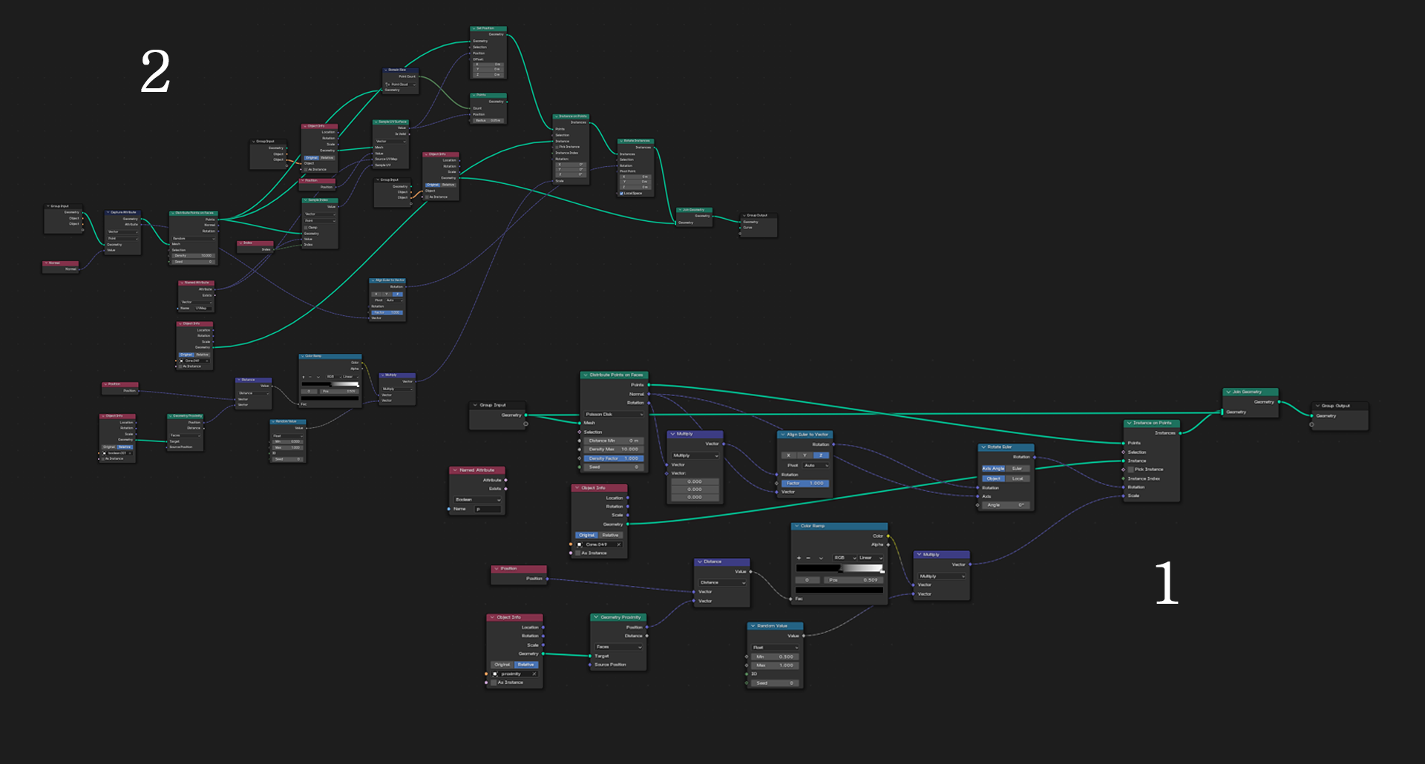Click the Fac input socket of the large Color Ramp node
This screenshot has height=764, width=1425.
[790, 599]
